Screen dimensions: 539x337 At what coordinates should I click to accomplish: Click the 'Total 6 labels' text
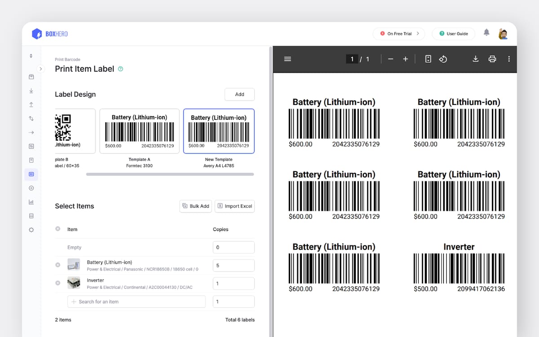[x=240, y=320]
